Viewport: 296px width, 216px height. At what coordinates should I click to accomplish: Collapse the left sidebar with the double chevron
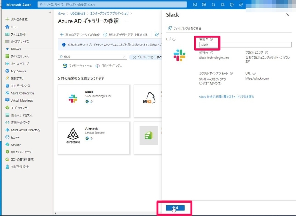[50, 13]
